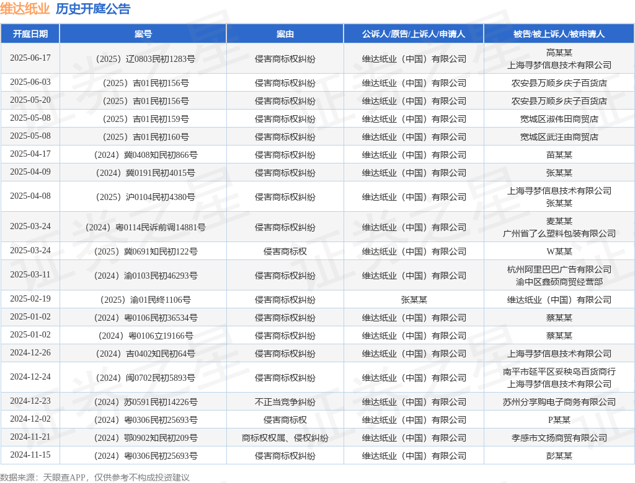Image resolution: width=635 pixels, height=483 pixels.
Task: Select case number (2024)粤0114民诉前调14881号
Action: point(145,227)
